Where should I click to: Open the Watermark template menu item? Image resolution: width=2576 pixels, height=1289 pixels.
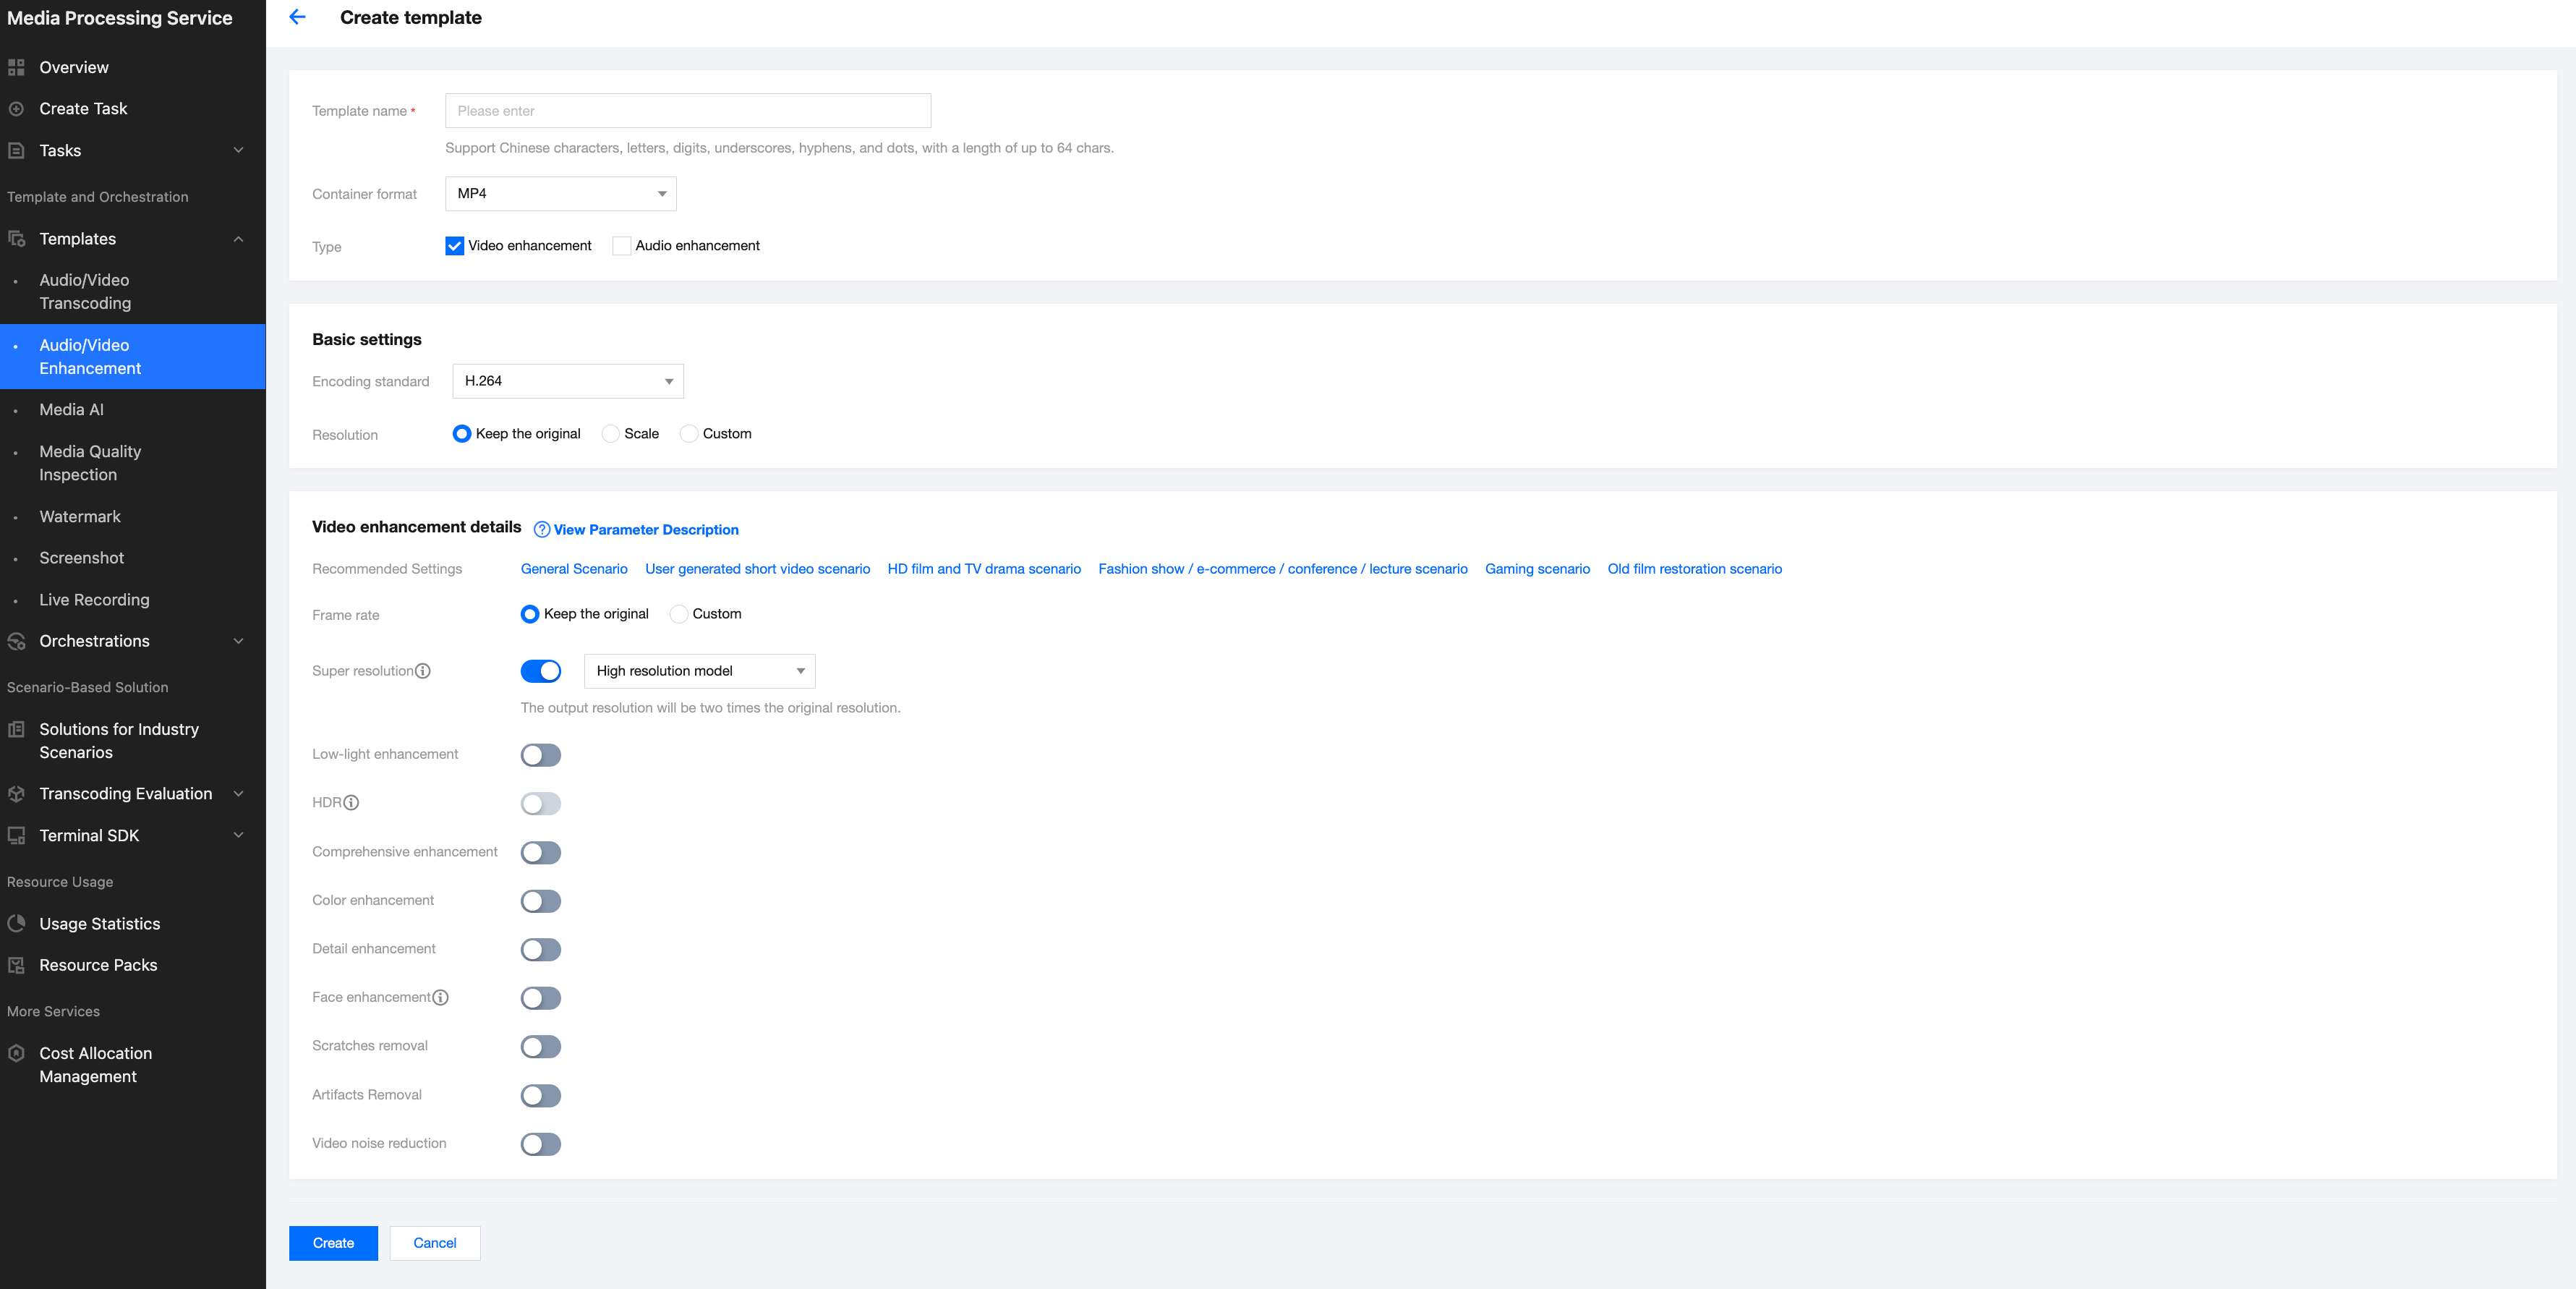pos(80,516)
